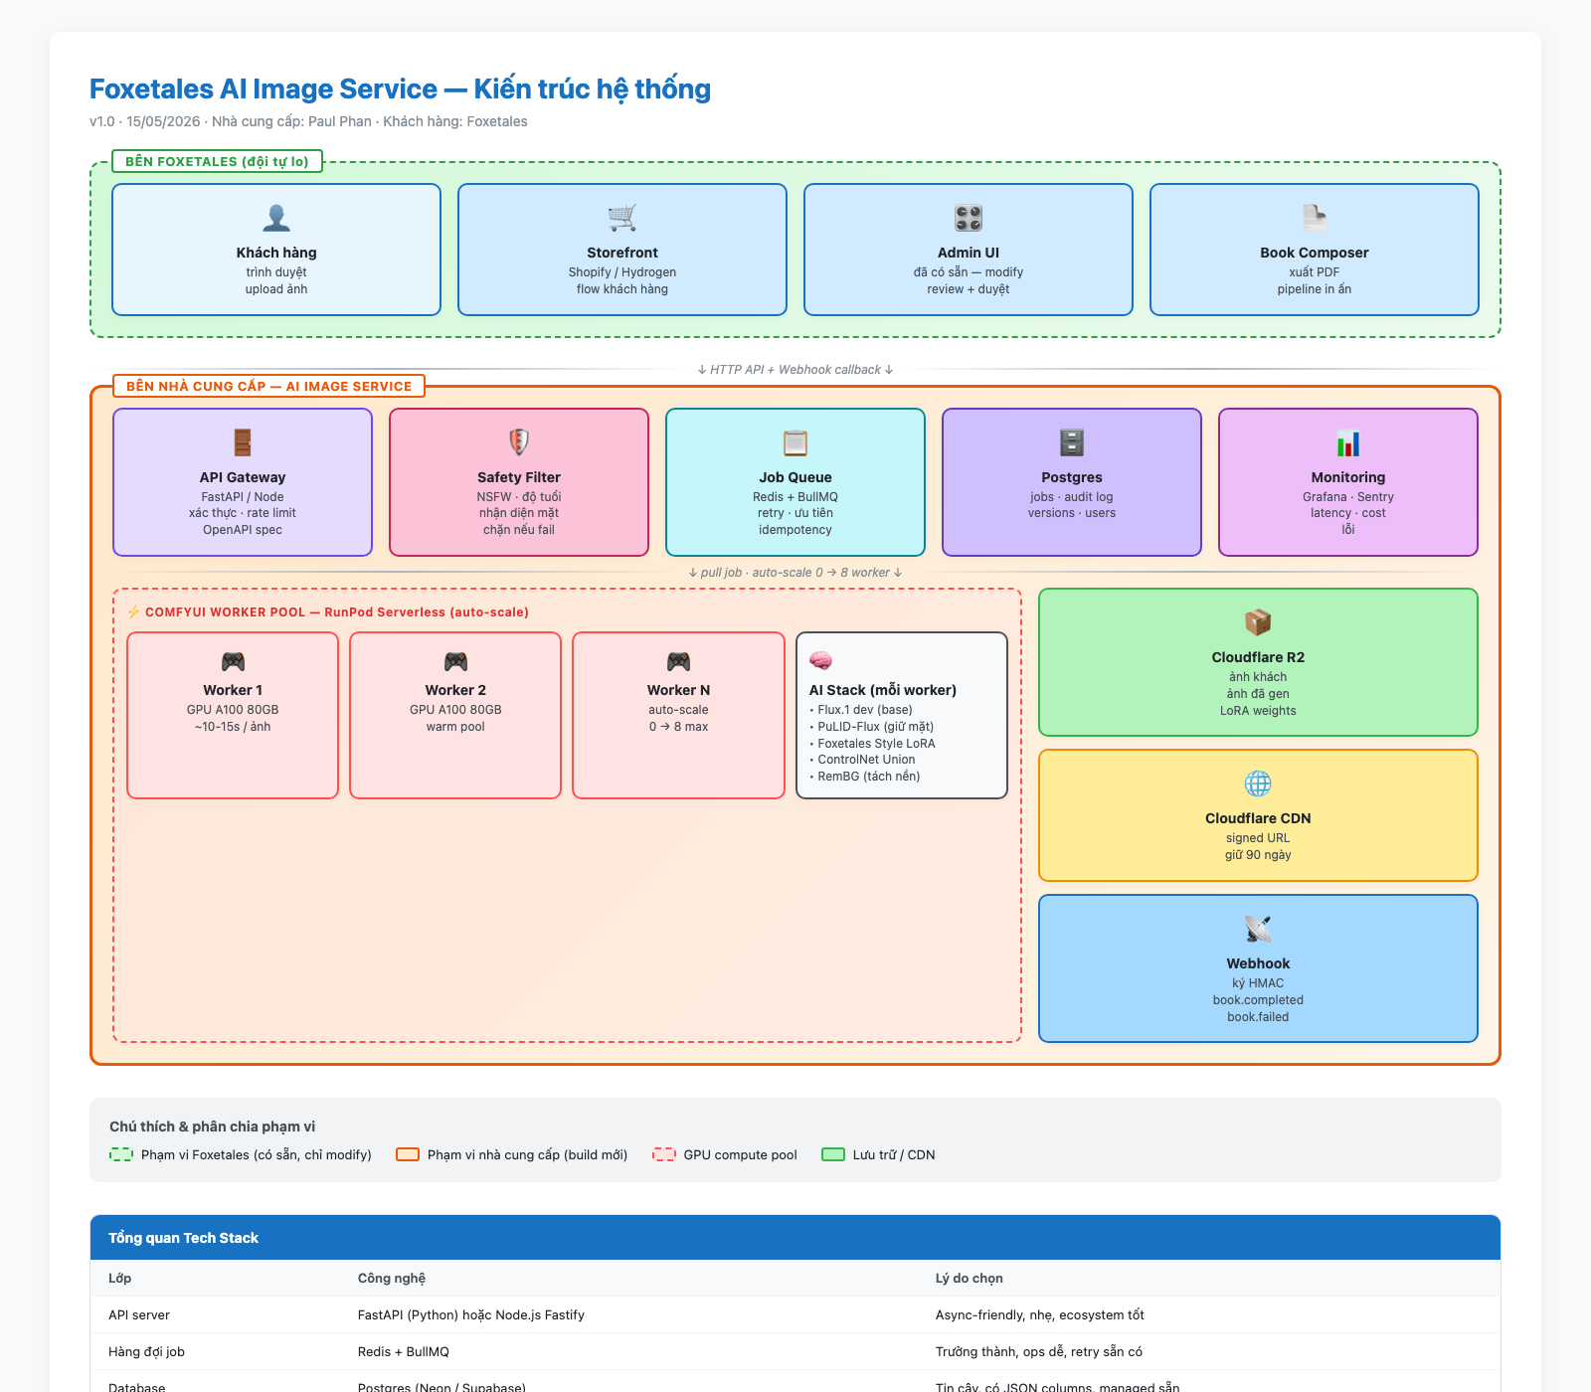Click the Cloudflare R2 title

pyautogui.click(x=1258, y=657)
